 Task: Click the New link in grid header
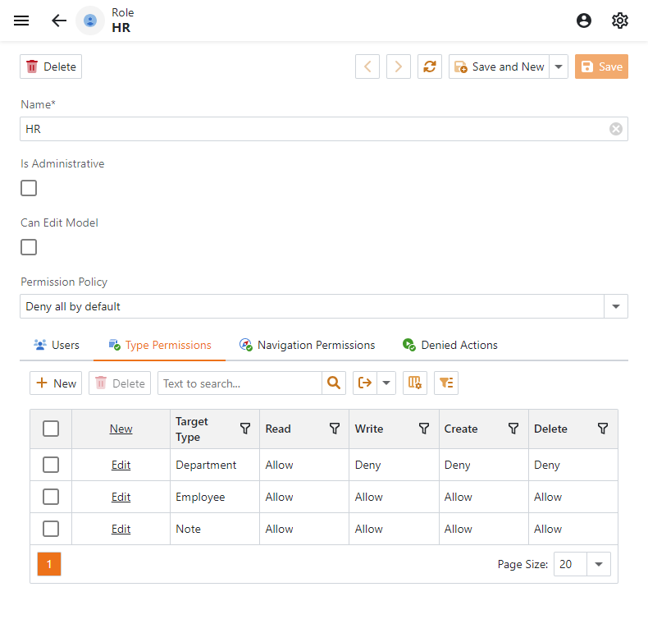point(121,429)
